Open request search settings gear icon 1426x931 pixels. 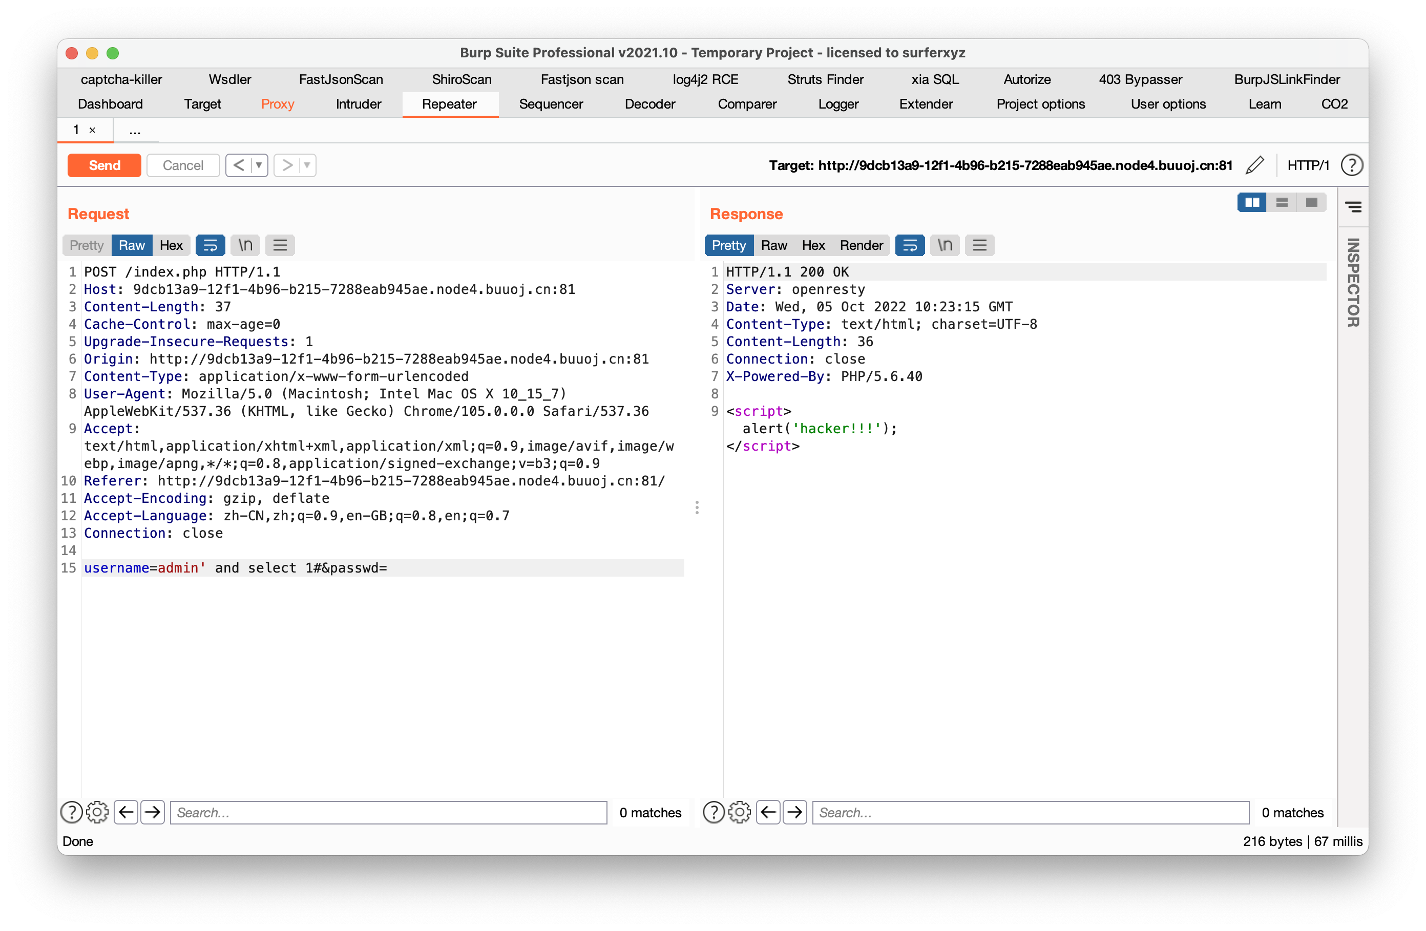[x=97, y=812]
